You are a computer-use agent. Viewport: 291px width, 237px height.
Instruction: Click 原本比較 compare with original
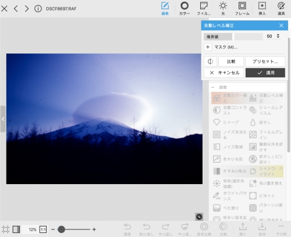click(x=204, y=229)
